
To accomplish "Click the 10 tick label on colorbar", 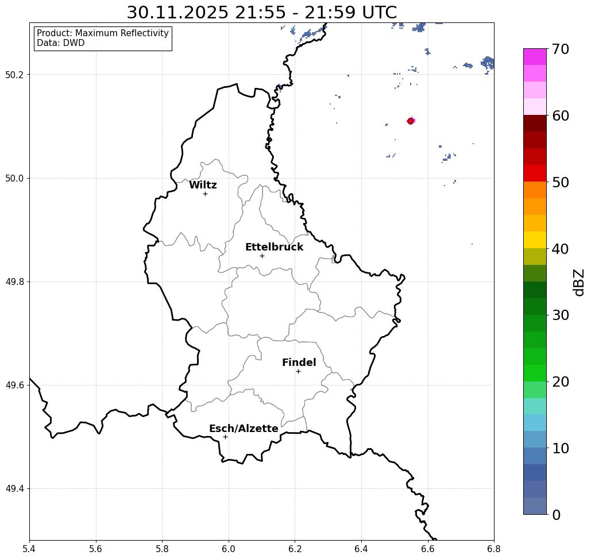I will pos(561,448).
